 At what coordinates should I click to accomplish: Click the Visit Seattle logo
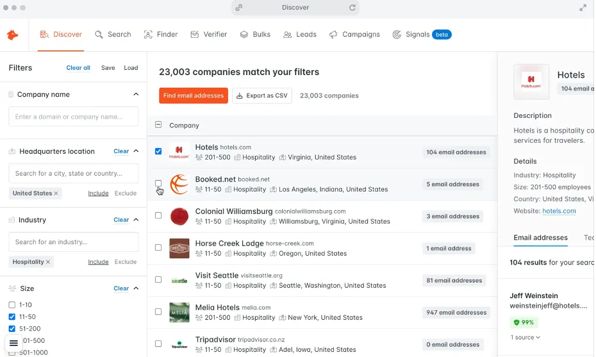[x=179, y=281]
